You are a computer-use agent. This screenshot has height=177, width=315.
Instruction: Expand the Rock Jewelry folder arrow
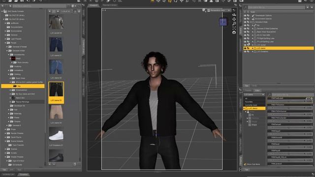coord(12,62)
